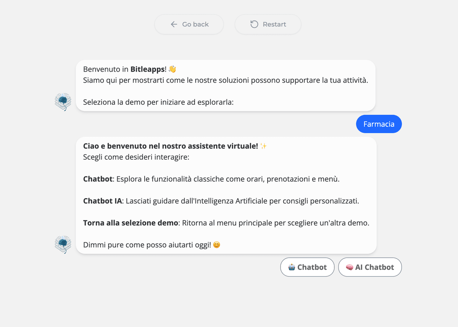Go back to the previous step
This screenshot has height=327, width=458.
coord(189,24)
